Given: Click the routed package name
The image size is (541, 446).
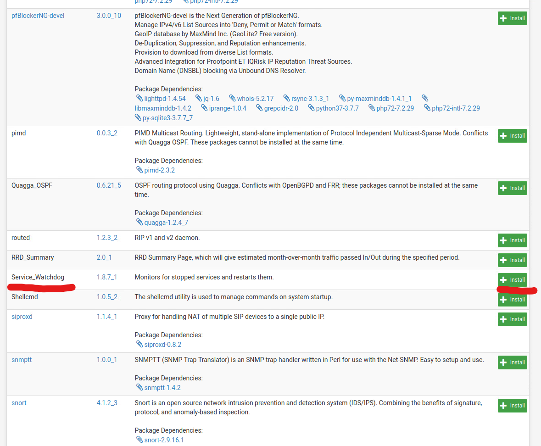Looking at the screenshot, I should click(21, 238).
